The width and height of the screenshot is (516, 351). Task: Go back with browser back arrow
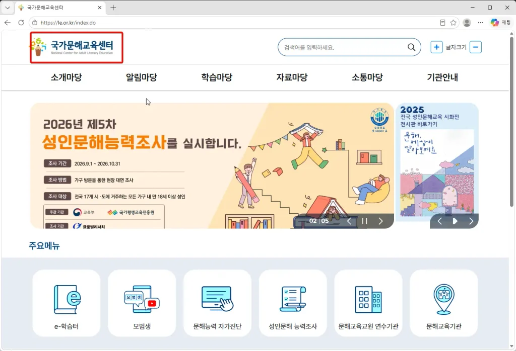click(8, 23)
